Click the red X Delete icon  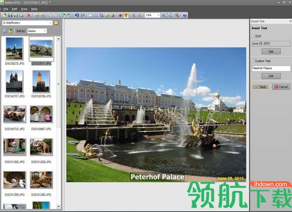(x=29, y=15)
